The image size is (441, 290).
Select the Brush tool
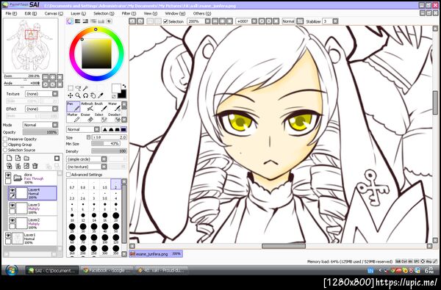(101, 106)
